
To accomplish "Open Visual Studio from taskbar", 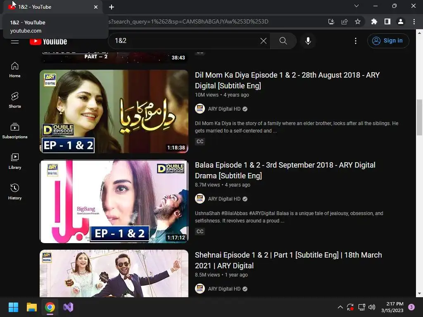I will (x=68, y=307).
